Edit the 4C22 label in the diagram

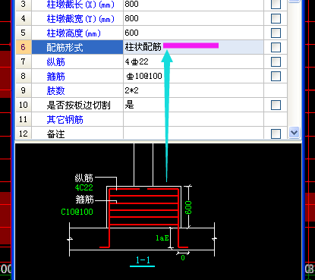click(x=84, y=187)
